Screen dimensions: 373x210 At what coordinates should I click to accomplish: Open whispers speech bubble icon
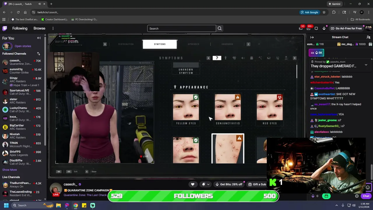pos(316,28)
